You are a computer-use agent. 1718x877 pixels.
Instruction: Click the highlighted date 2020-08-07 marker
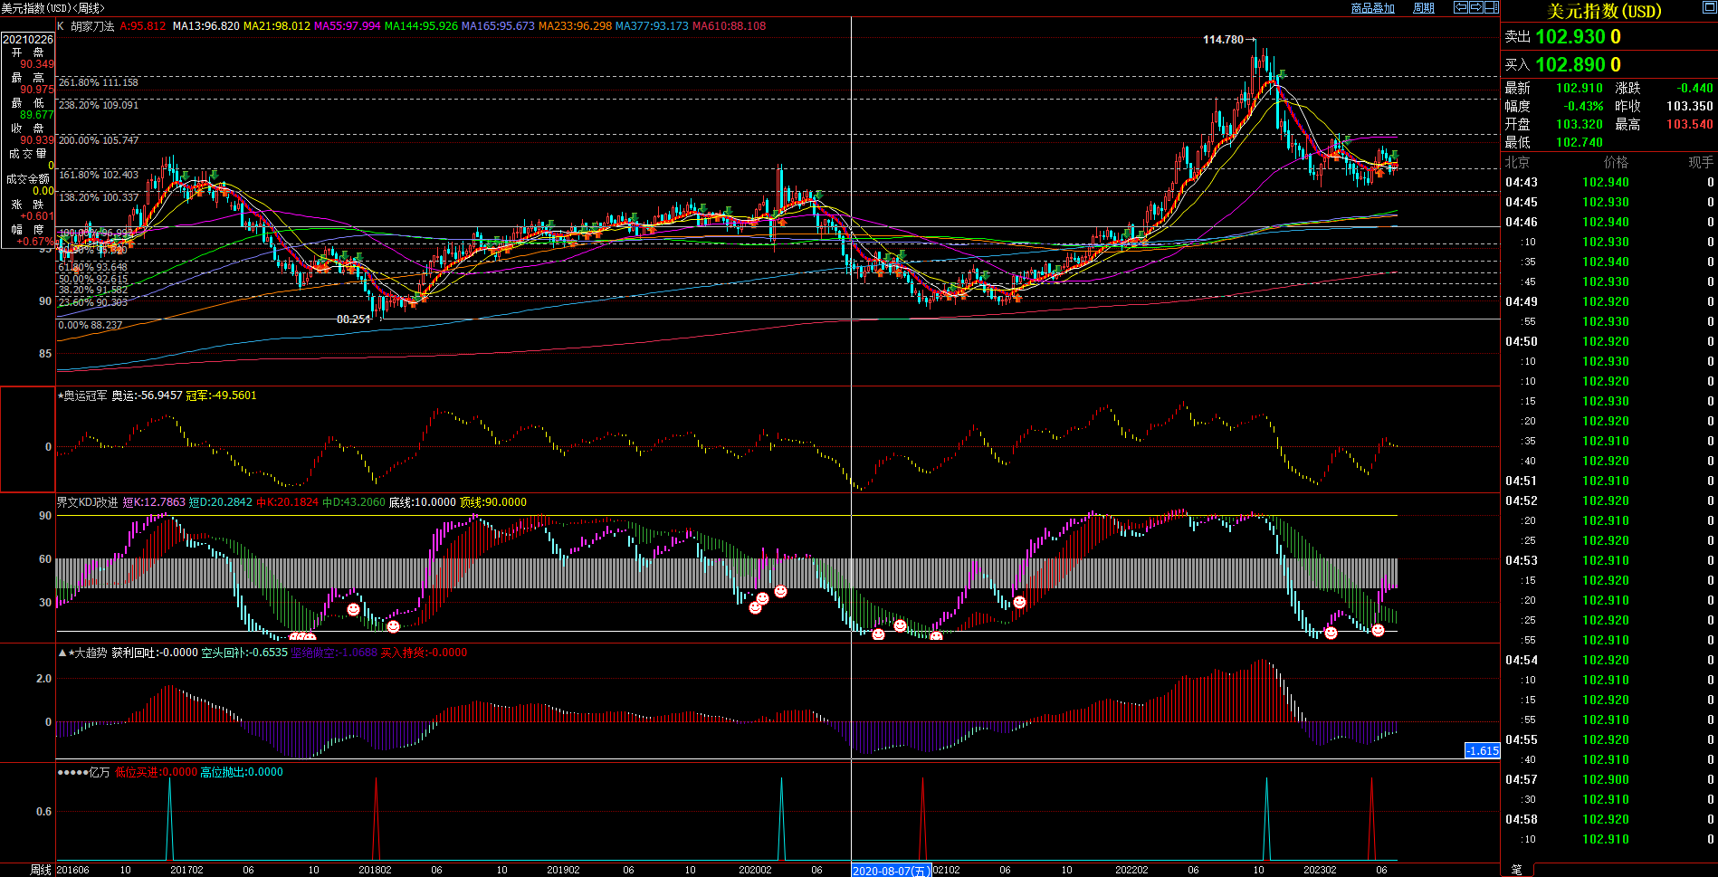point(891,871)
